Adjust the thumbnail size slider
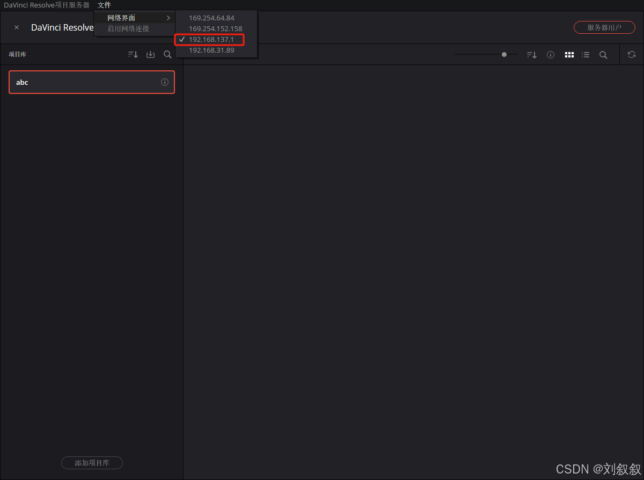The width and height of the screenshot is (644, 480). click(503, 54)
